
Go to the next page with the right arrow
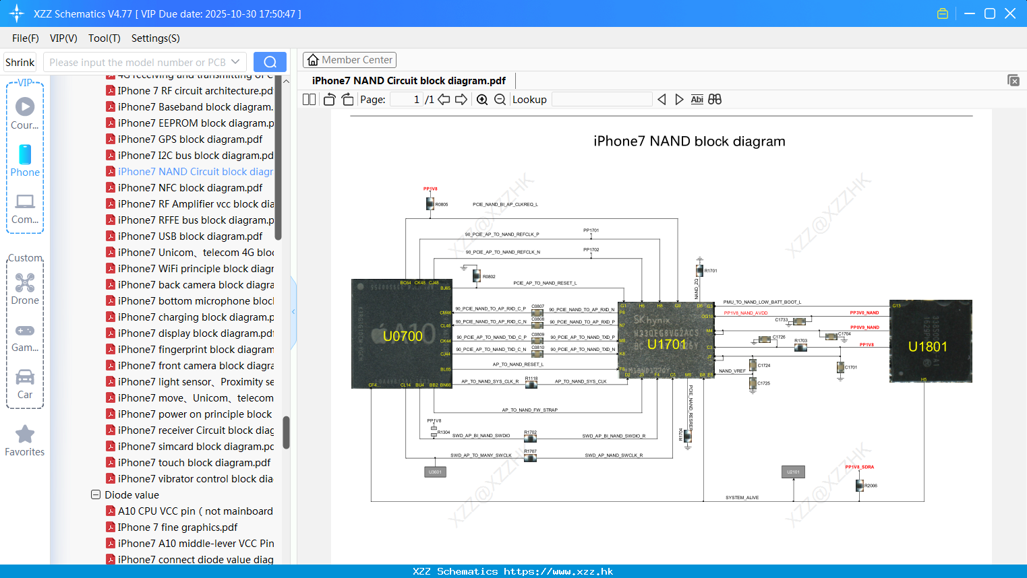(x=461, y=99)
